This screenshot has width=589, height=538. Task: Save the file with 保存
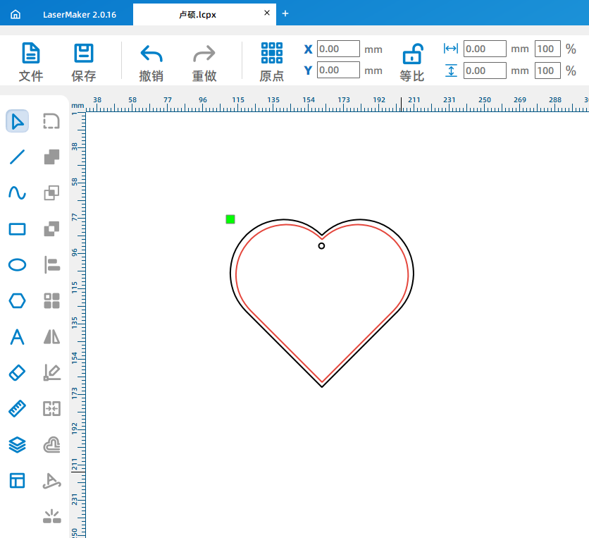pyautogui.click(x=84, y=62)
